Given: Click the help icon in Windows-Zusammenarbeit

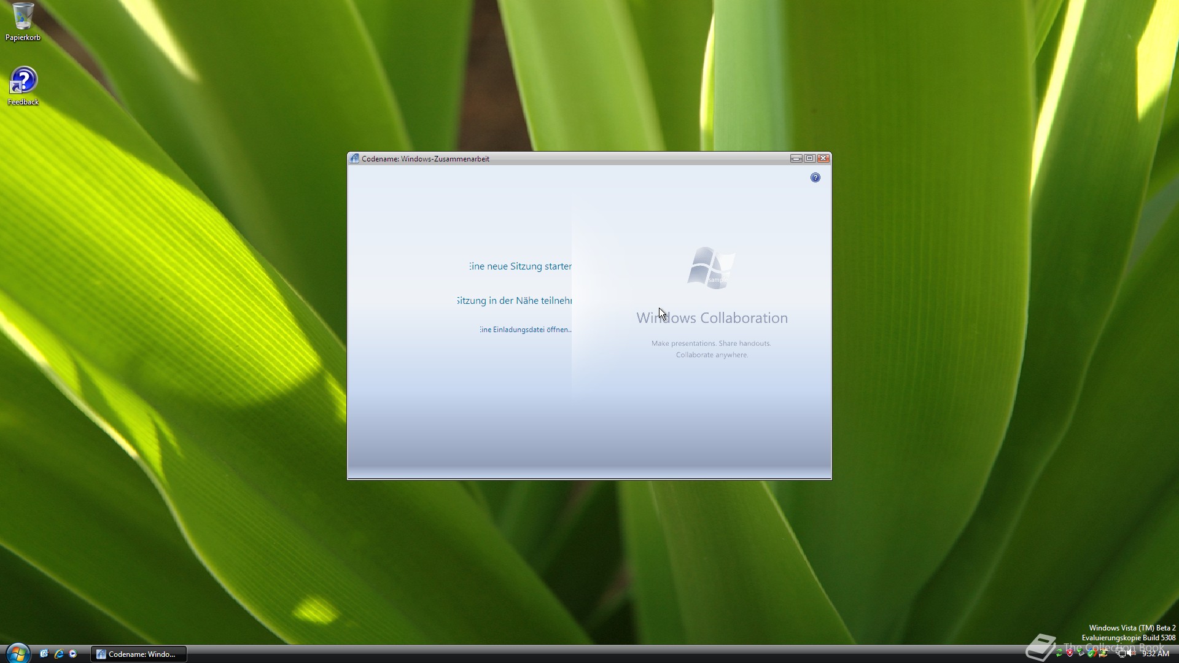Looking at the screenshot, I should [815, 177].
